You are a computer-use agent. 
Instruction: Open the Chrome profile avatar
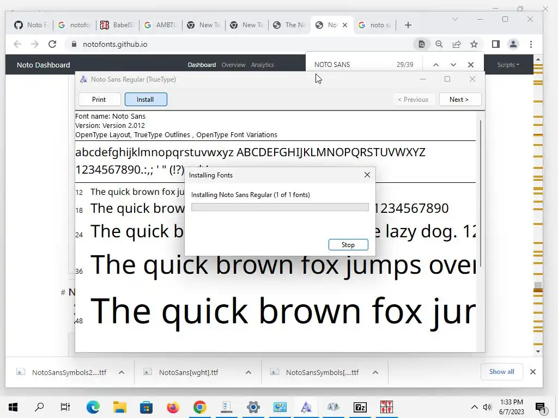pos(513,44)
